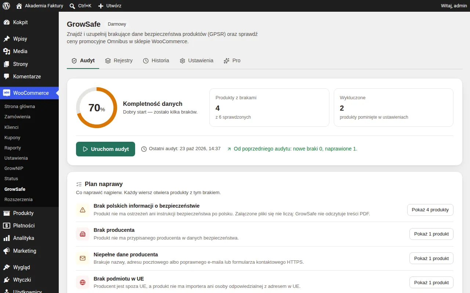Screen dimensions: 470x293
Task: Go to the Ustawienia tab in GrowSafe
Action: pyautogui.click(x=196, y=60)
